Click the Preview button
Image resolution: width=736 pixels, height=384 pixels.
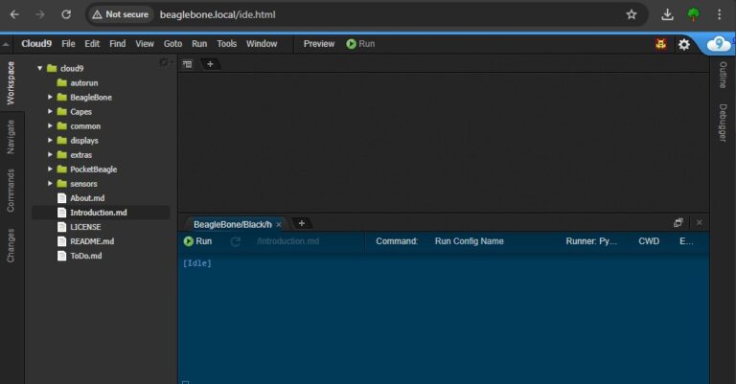click(319, 44)
